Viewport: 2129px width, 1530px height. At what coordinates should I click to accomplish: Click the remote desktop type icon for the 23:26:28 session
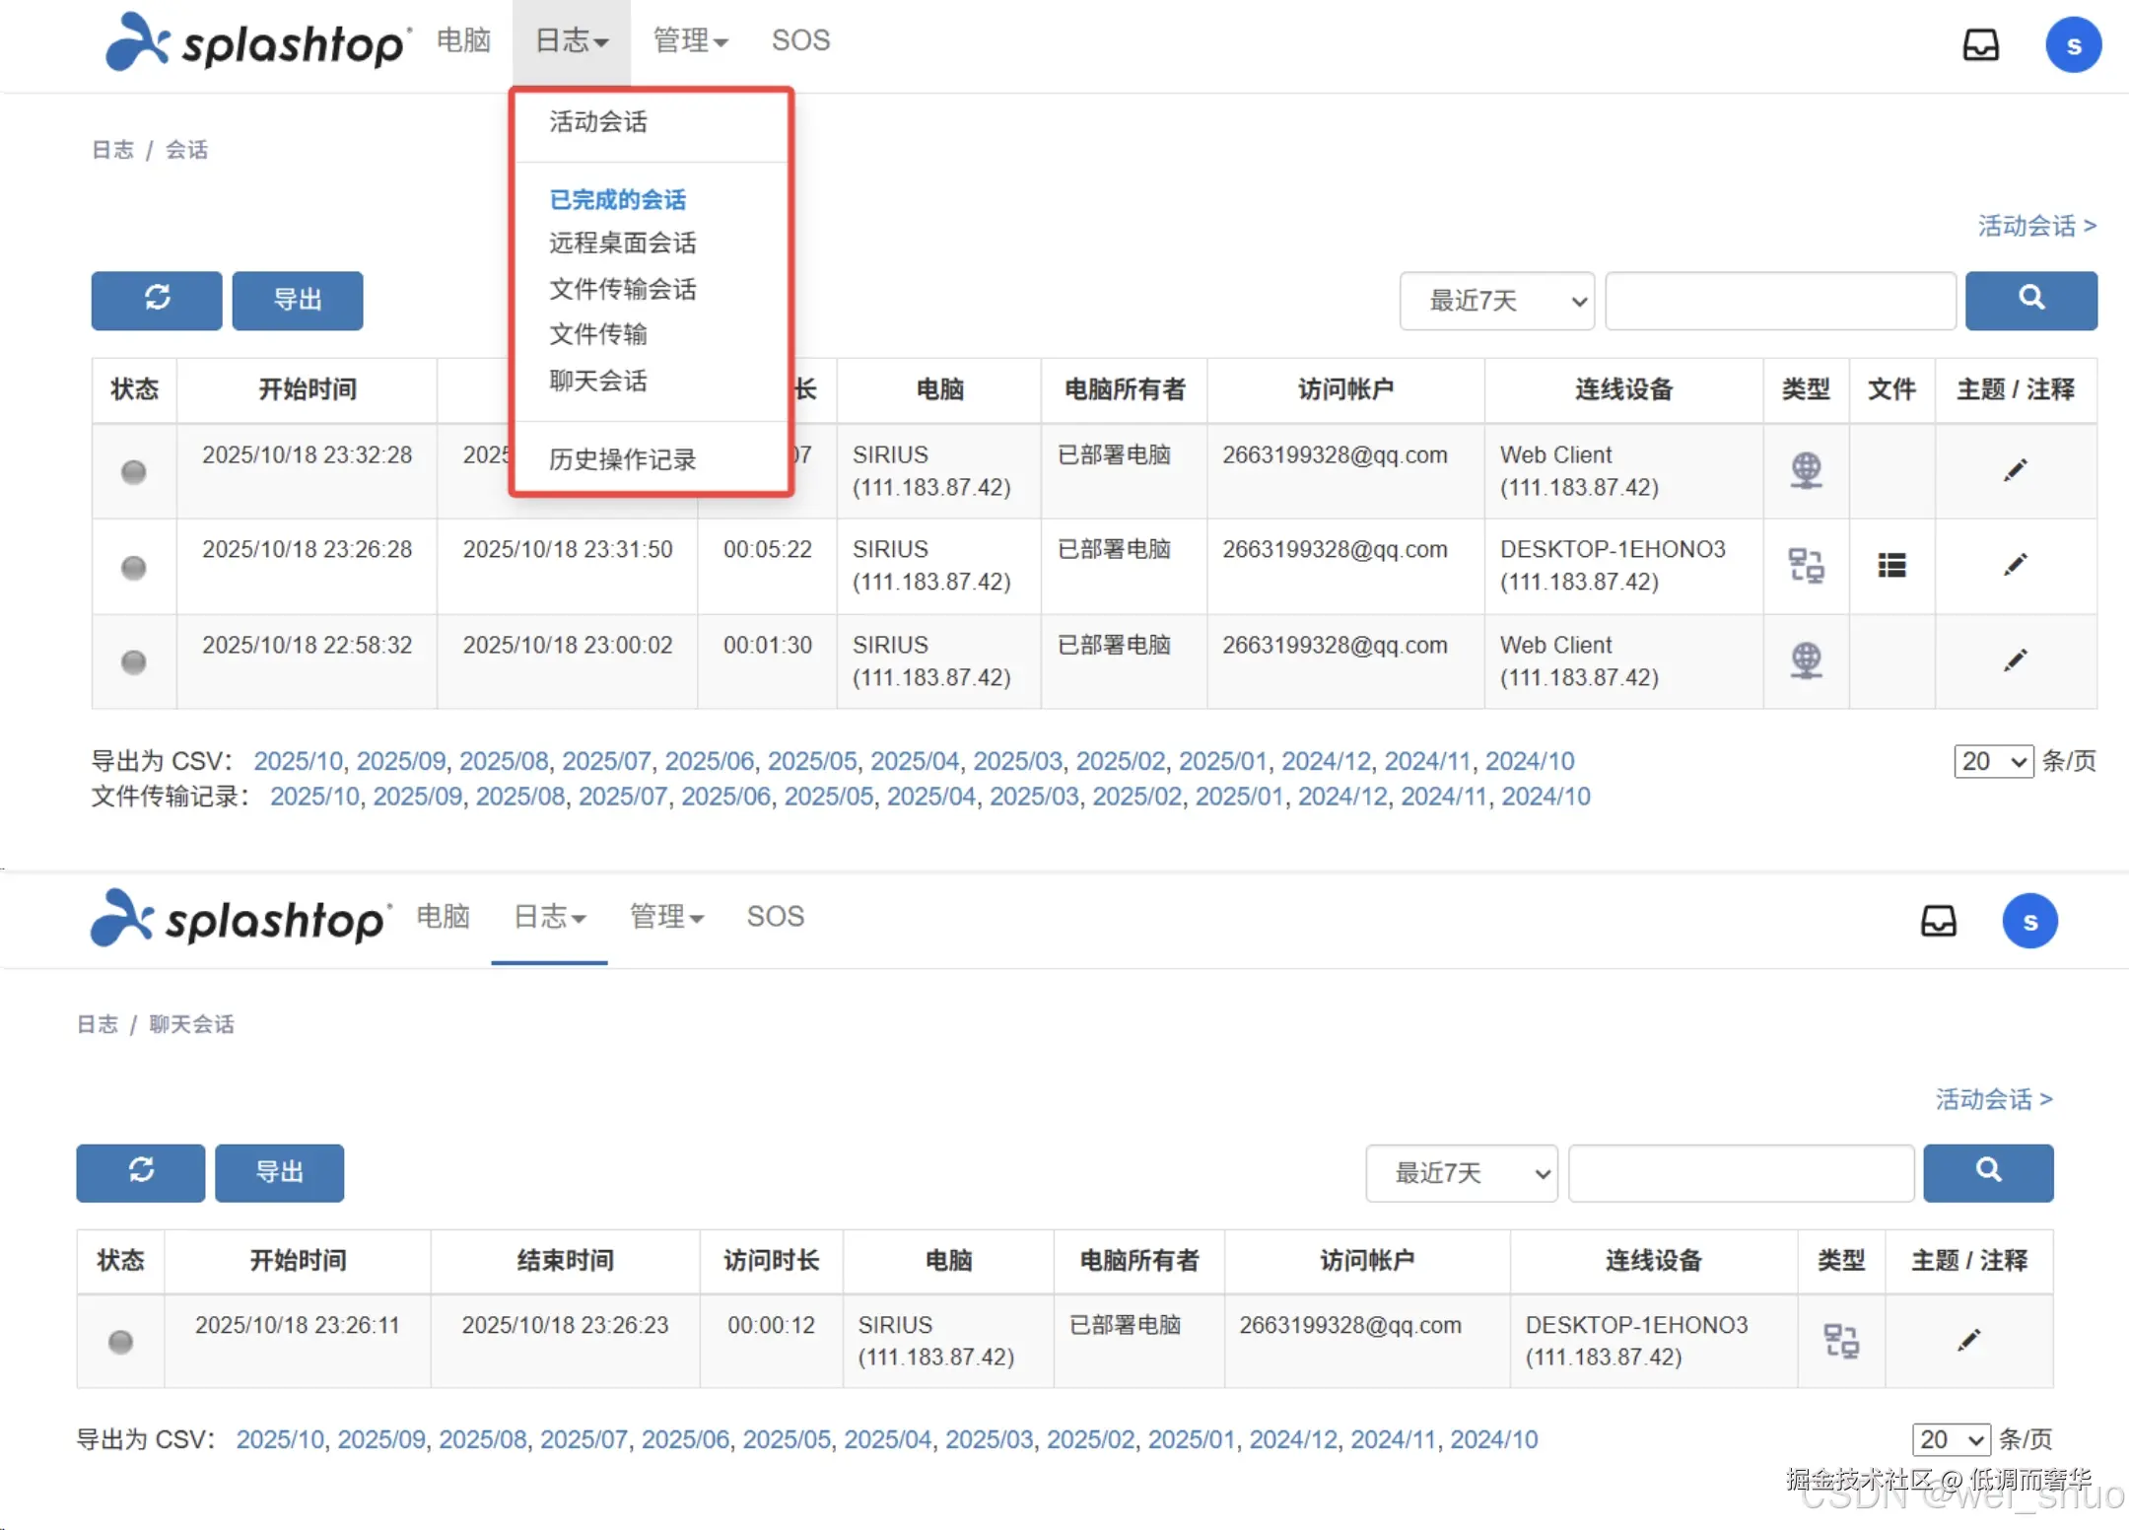[1805, 565]
